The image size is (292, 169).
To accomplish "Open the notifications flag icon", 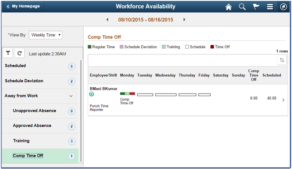I will pos(256,7).
